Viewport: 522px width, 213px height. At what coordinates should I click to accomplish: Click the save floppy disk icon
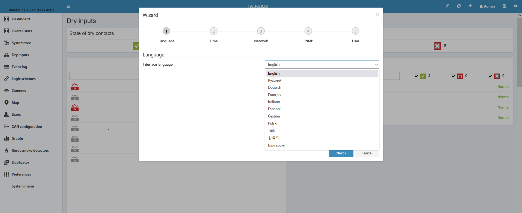(x=505, y=6)
